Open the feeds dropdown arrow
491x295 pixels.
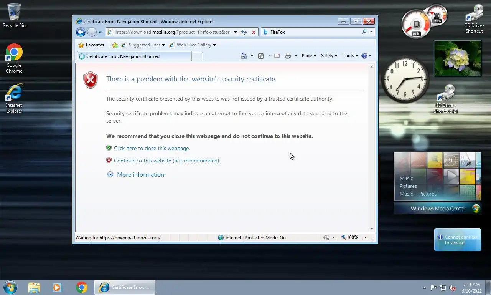pyautogui.click(x=269, y=56)
